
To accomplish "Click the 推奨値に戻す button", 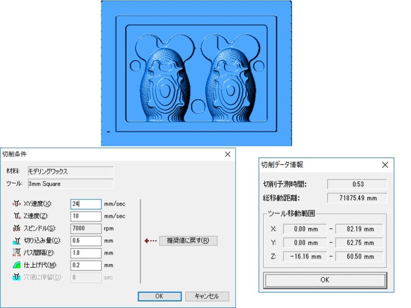I will (188, 240).
